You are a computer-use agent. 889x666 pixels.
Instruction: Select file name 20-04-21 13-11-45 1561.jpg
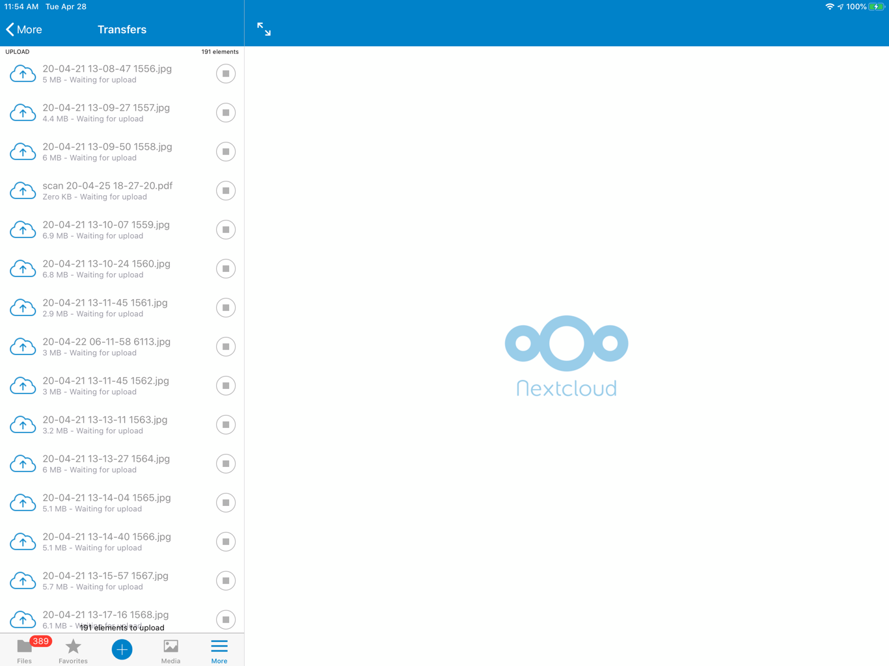(x=105, y=302)
